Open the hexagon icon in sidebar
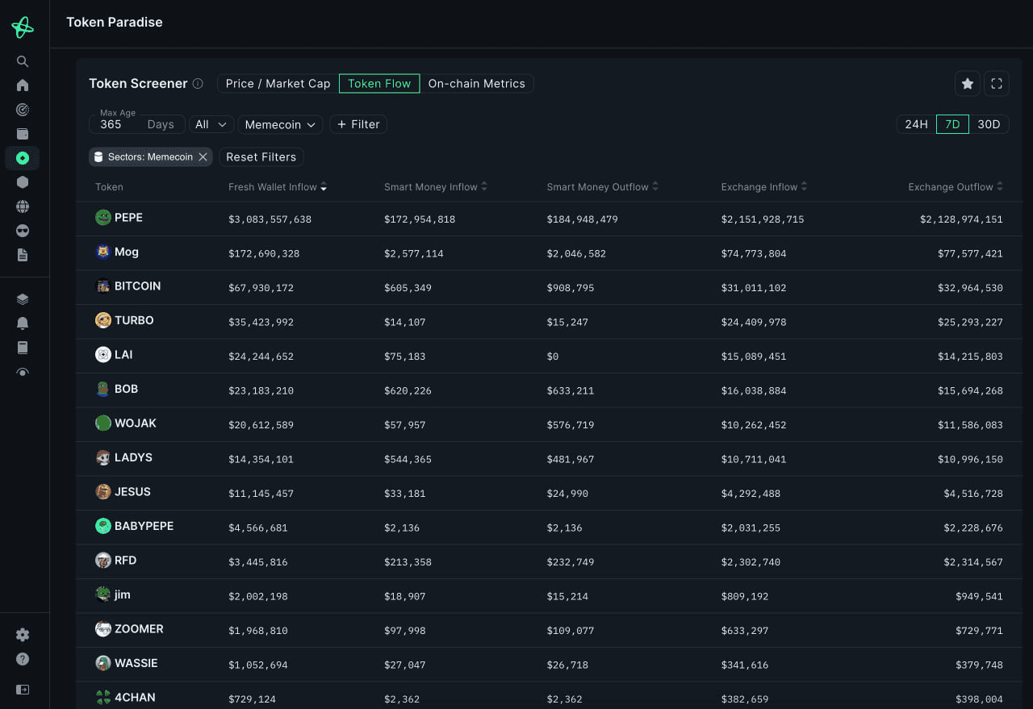Image resolution: width=1033 pixels, height=709 pixels. [x=23, y=182]
